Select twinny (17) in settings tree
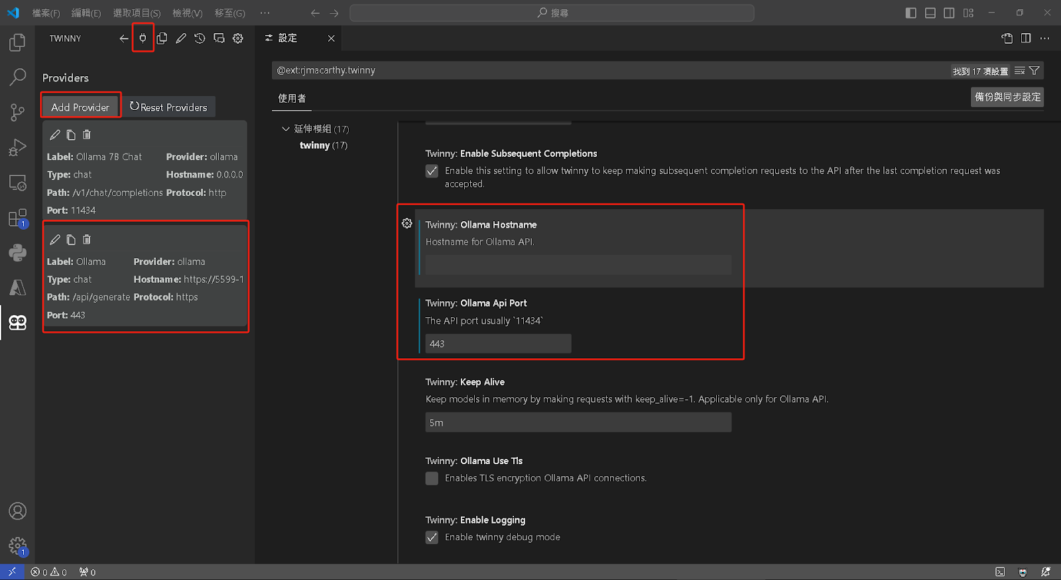This screenshot has height=580, width=1061. point(324,145)
